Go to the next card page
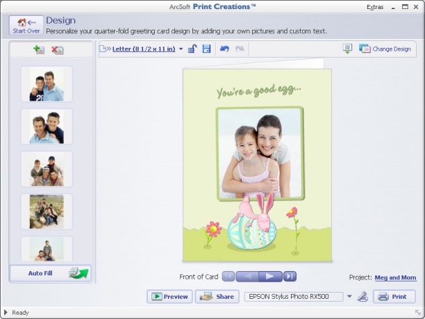 click(270, 277)
